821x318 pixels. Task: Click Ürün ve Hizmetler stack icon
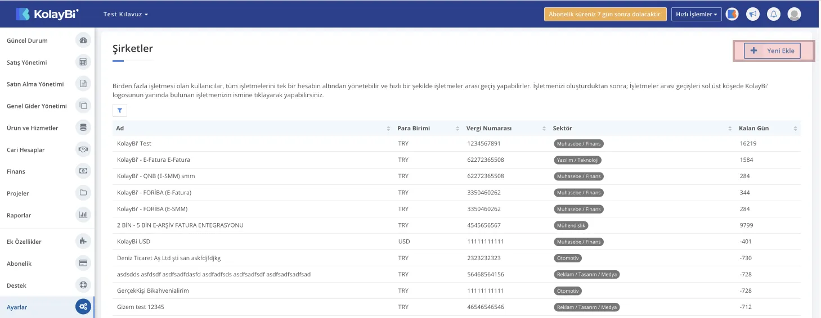coord(83,128)
